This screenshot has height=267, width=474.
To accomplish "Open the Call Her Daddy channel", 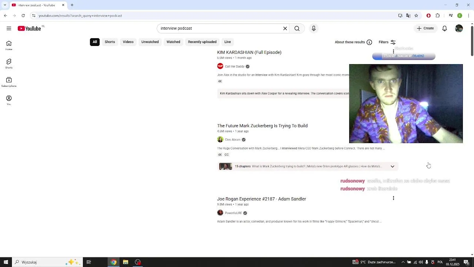I will (235, 66).
